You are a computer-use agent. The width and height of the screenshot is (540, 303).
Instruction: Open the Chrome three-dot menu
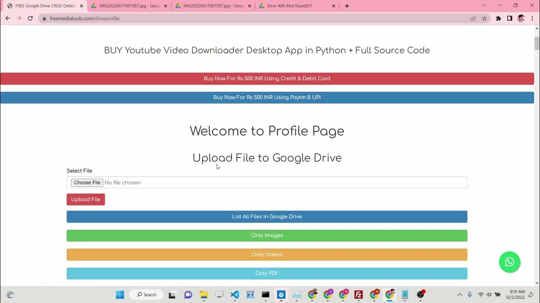tap(532, 19)
